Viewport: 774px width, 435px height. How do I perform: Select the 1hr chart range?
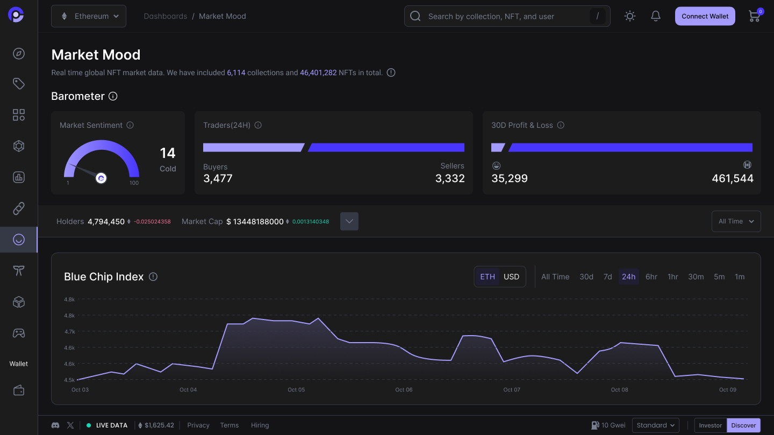(x=673, y=277)
